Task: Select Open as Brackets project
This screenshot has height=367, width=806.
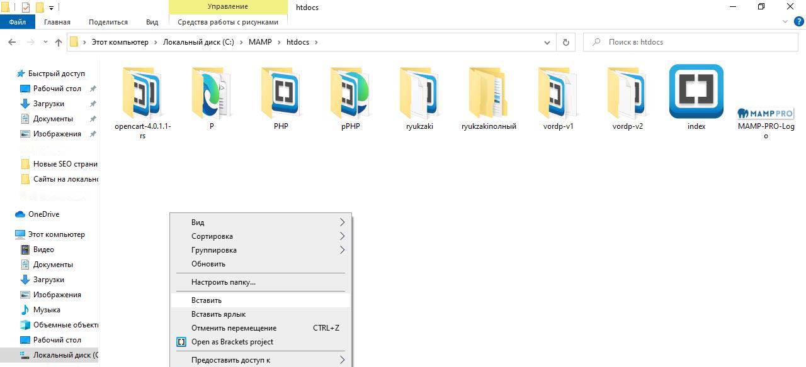Action: [x=232, y=342]
